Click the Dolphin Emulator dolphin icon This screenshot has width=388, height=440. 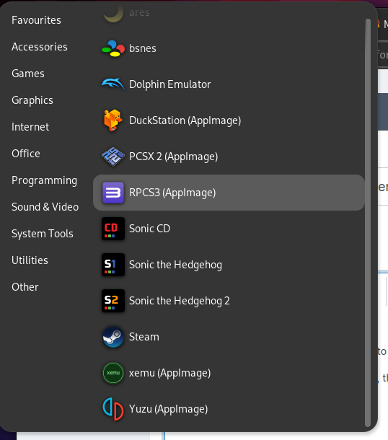[x=113, y=84]
